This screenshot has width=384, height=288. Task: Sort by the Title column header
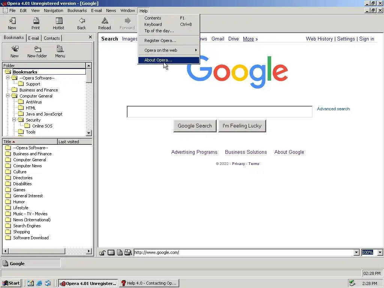click(x=30, y=142)
